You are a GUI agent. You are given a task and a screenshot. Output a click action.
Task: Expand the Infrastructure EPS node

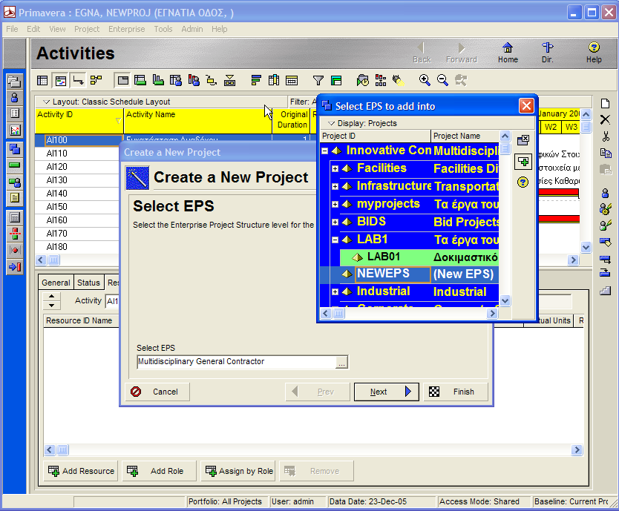pos(335,186)
